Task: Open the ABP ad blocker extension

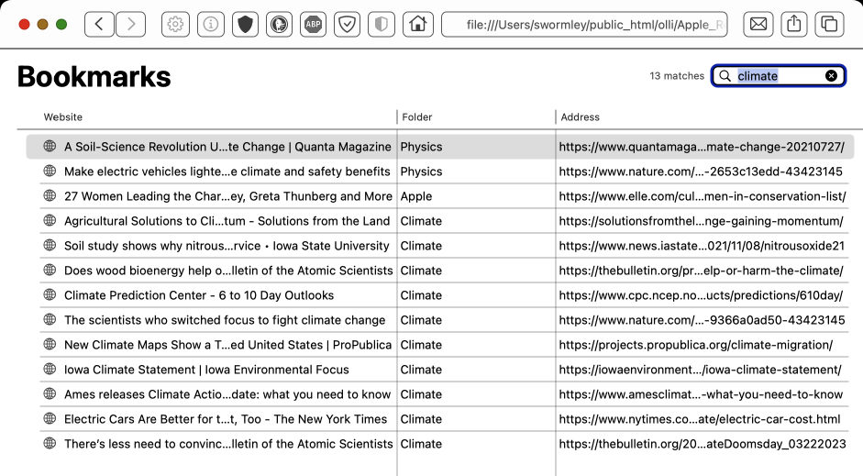Action: (313, 24)
